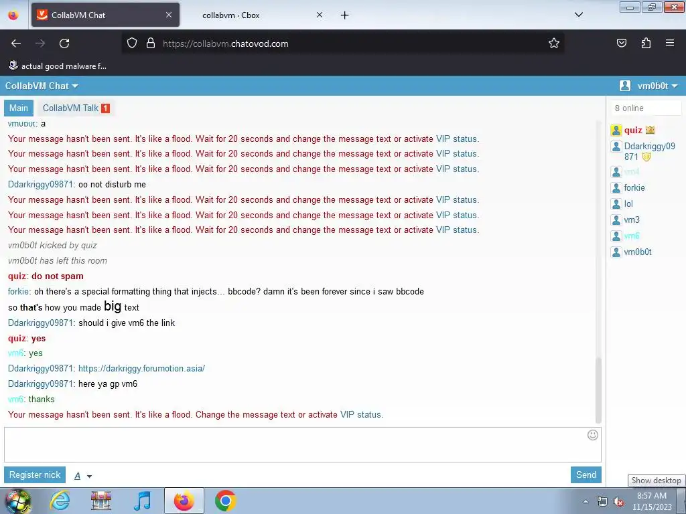This screenshot has height=514, width=686.
Task: Click the vm0b0t profile avatar icon in header
Action: point(625,86)
